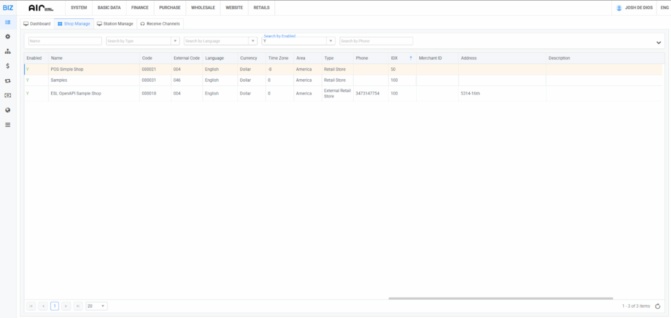Switch to the Station Manage tab
Viewport: 671px width, 318px height.
(115, 24)
